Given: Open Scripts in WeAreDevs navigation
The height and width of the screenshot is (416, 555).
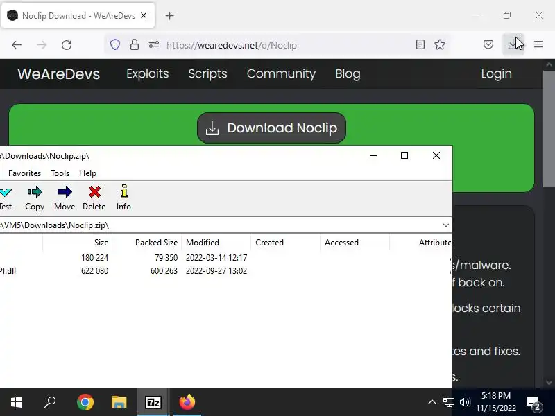Looking at the screenshot, I should point(207,73).
